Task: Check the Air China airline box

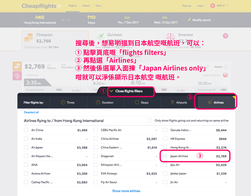Action: (26, 130)
